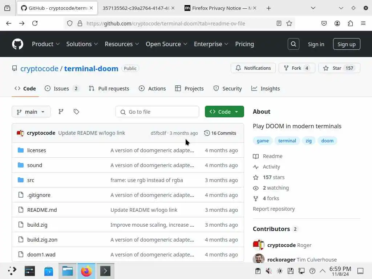Open the list all tabs chevron

tap(313, 8)
